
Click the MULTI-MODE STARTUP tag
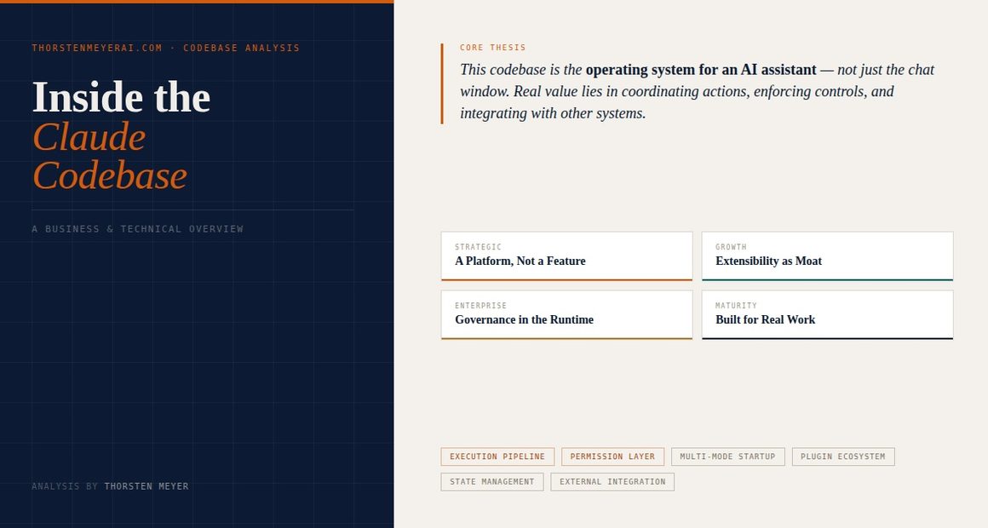[x=727, y=457]
